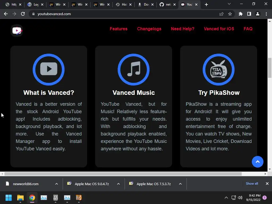The width and height of the screenshot is (272, 204).
Task: Open the Chrome profile menu
Action: pyautogui.click(x=258, y=14)
